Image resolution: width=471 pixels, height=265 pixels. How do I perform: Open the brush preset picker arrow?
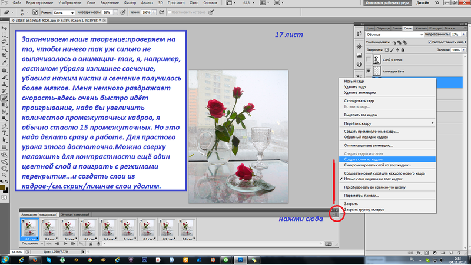point(28,12)
